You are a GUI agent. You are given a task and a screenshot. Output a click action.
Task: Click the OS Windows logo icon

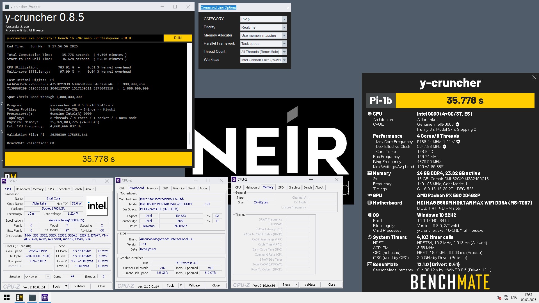[370, 215]
